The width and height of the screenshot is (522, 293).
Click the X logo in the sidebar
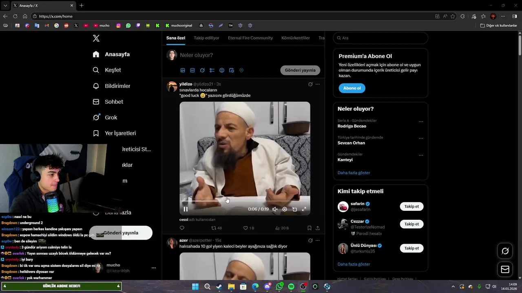96,38
